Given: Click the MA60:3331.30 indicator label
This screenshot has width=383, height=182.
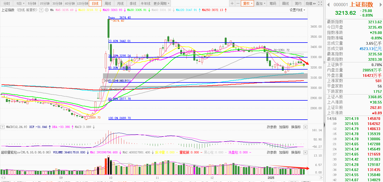Looking at the screenshot, I should point(161,10).
